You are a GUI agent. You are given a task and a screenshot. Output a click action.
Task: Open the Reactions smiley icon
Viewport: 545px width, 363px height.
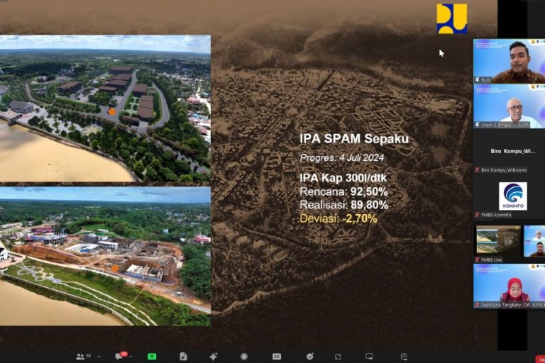click(310, 356)
